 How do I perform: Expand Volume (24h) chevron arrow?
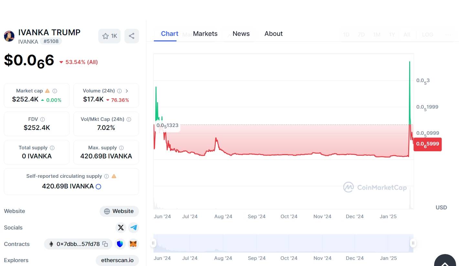[x=127, y=91]
